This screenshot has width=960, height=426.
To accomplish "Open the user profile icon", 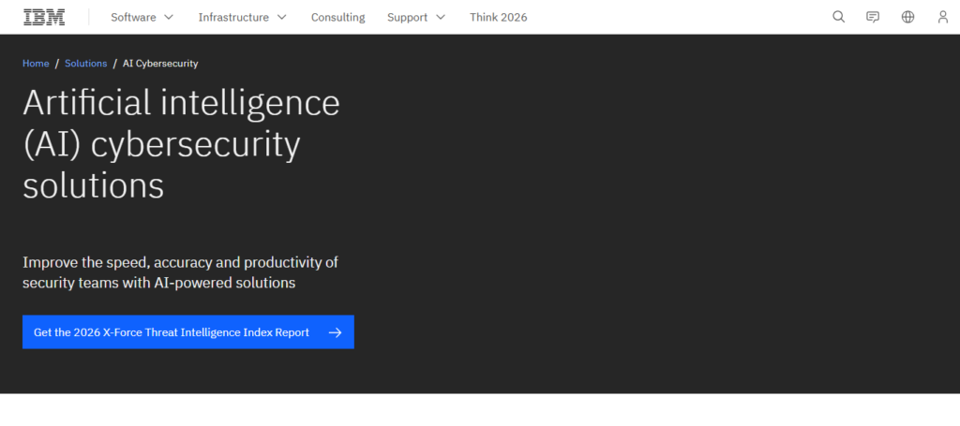I will [x=943, y=17].
